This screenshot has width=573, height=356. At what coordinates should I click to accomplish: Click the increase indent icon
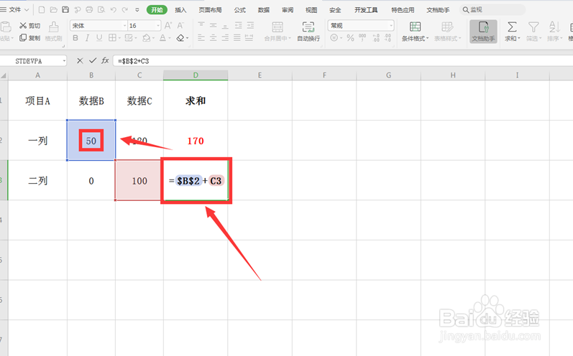250,25
